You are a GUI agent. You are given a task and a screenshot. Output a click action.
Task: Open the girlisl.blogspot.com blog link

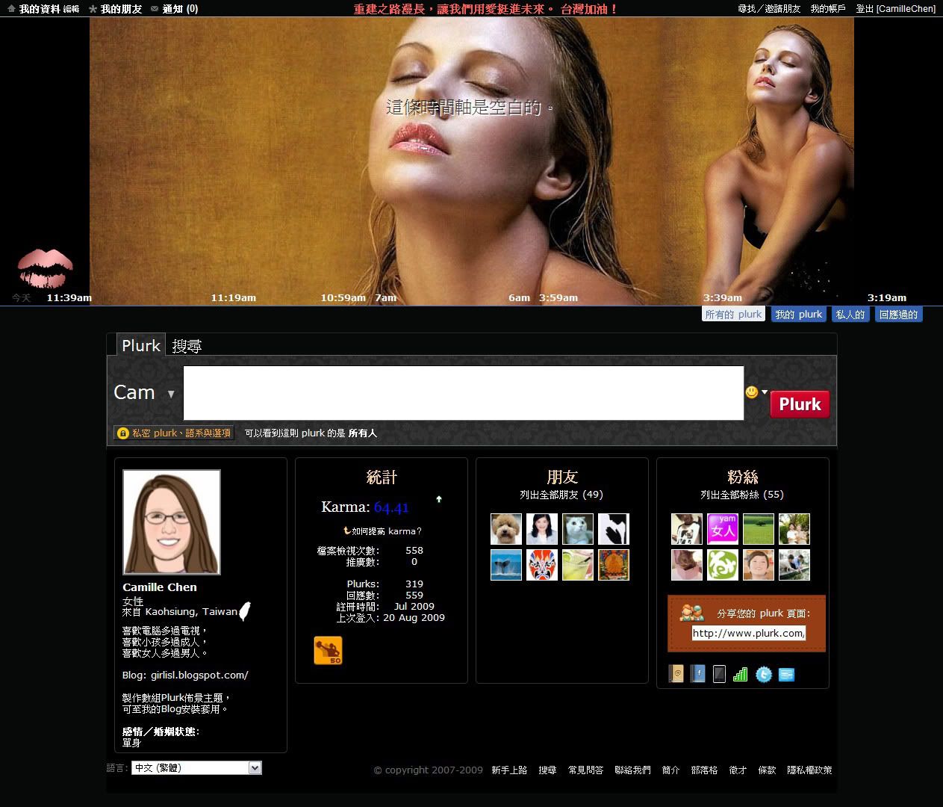point(199,675)
